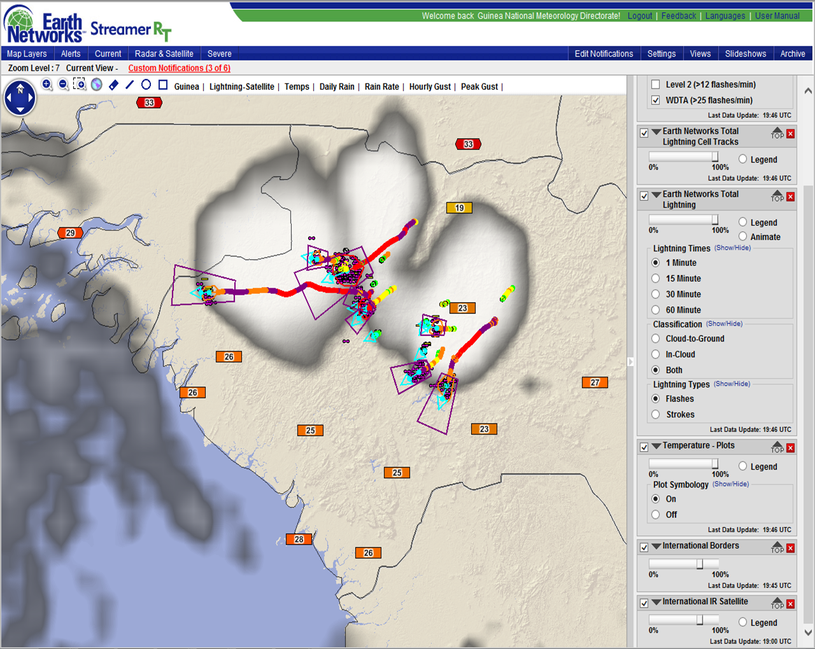Remove Temperature - Plots layer
Image resolution: width=815 pixels, height=649 pixels.
point(790,448)
